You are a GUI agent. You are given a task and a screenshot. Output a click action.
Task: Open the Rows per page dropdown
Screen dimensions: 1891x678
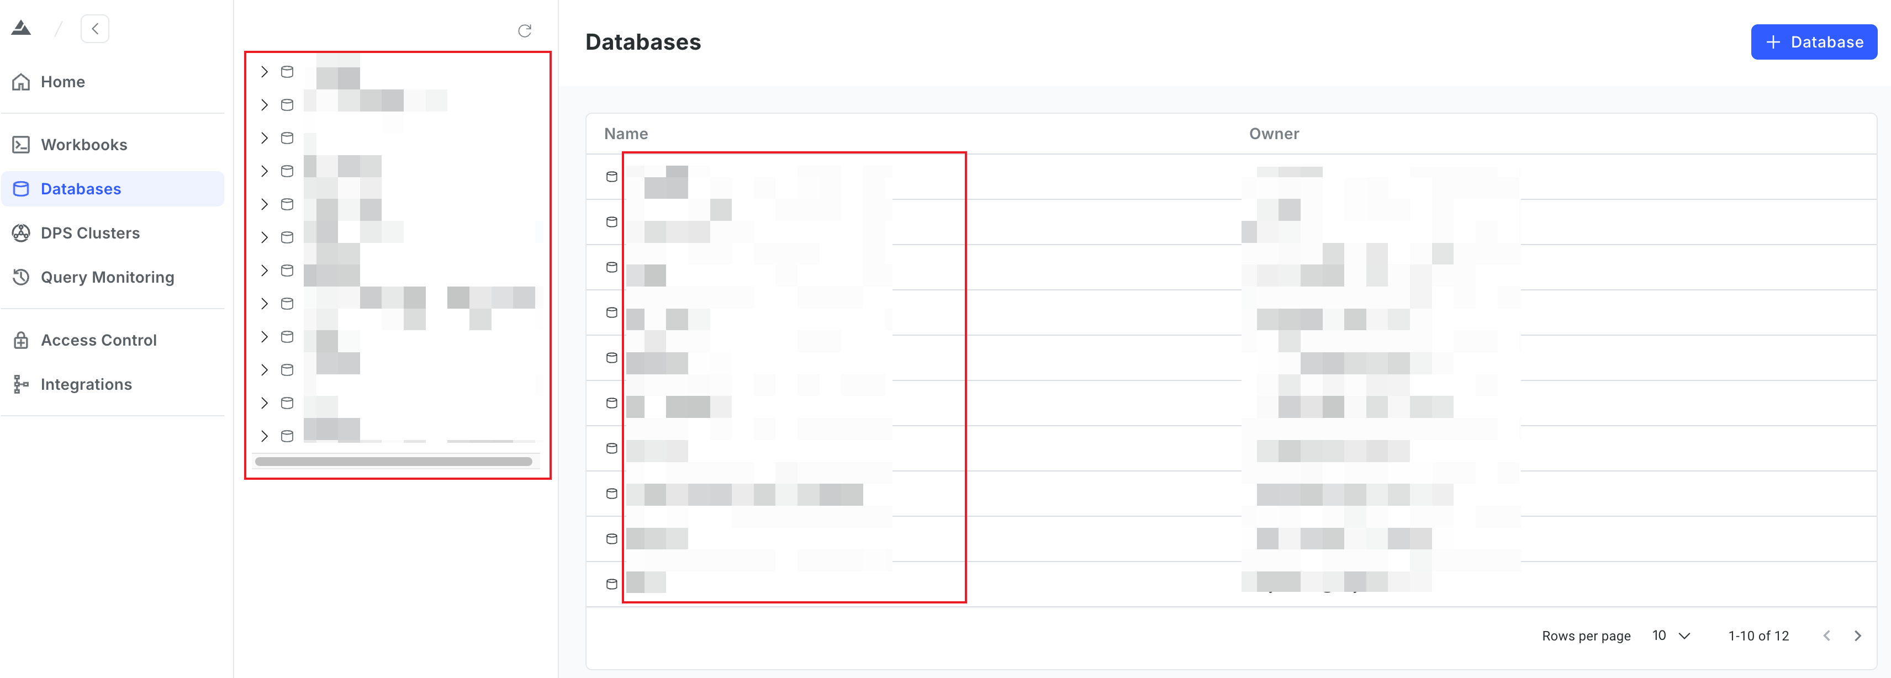pyautogui.click(x=1671, y=635)
